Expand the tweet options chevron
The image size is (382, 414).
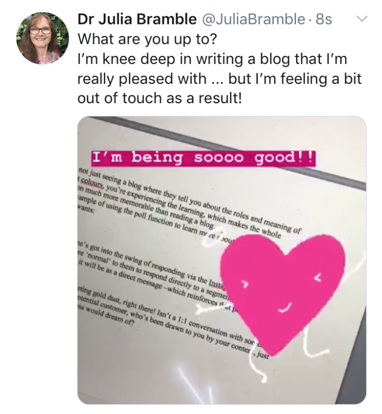pos(362,18)
